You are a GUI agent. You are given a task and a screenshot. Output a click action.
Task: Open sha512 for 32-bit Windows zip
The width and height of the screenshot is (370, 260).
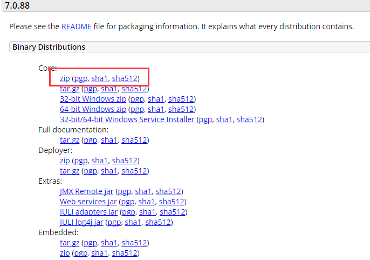(181, 99)
